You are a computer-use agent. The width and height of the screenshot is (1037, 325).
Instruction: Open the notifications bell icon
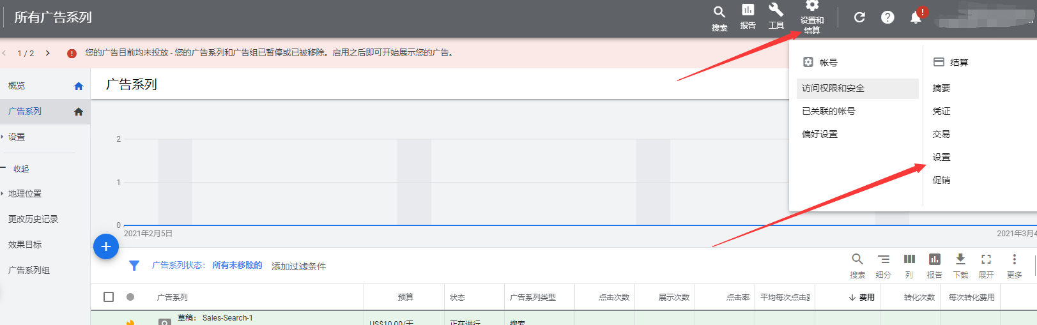coord(916,17)
